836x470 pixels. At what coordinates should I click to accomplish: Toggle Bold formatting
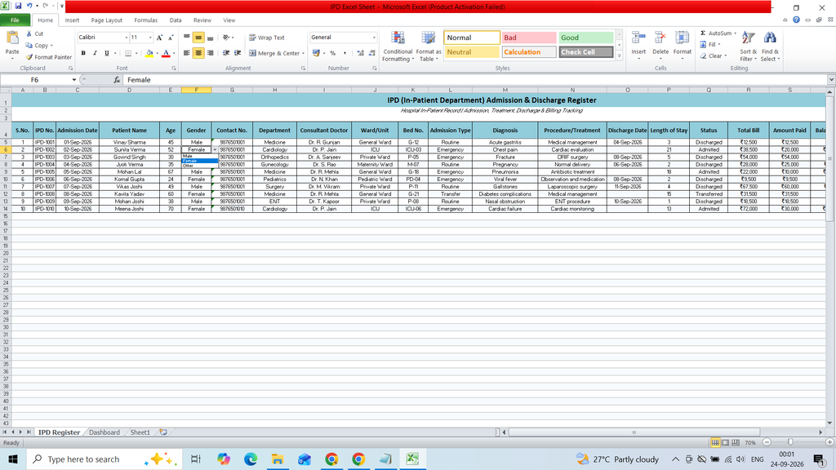[83, 53]
